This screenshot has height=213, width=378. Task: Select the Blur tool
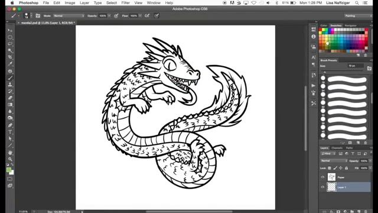tap(10, 111)
